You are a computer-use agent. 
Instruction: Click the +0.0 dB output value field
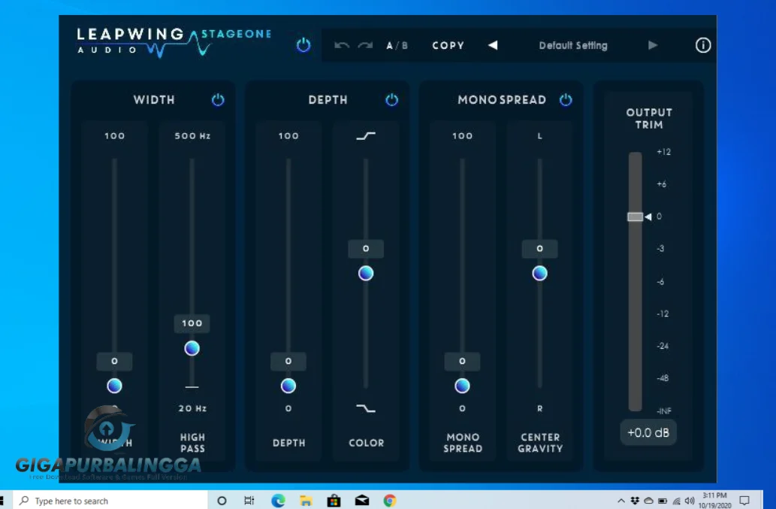[x=648, y=433]
